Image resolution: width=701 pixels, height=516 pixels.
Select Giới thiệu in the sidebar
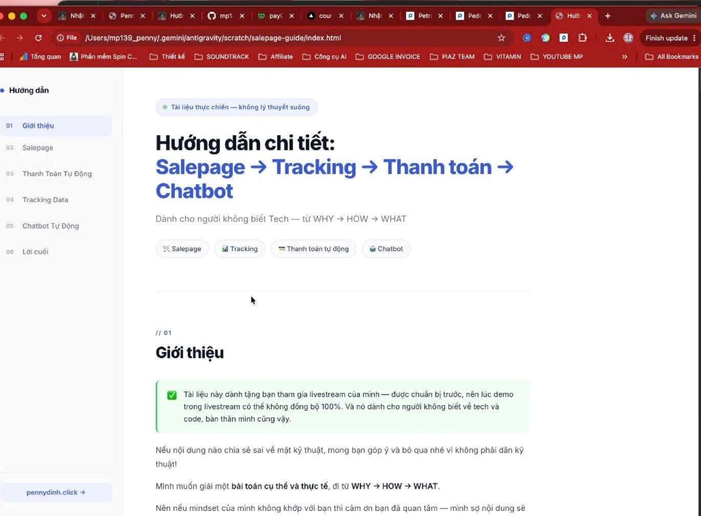coord(56,126)
